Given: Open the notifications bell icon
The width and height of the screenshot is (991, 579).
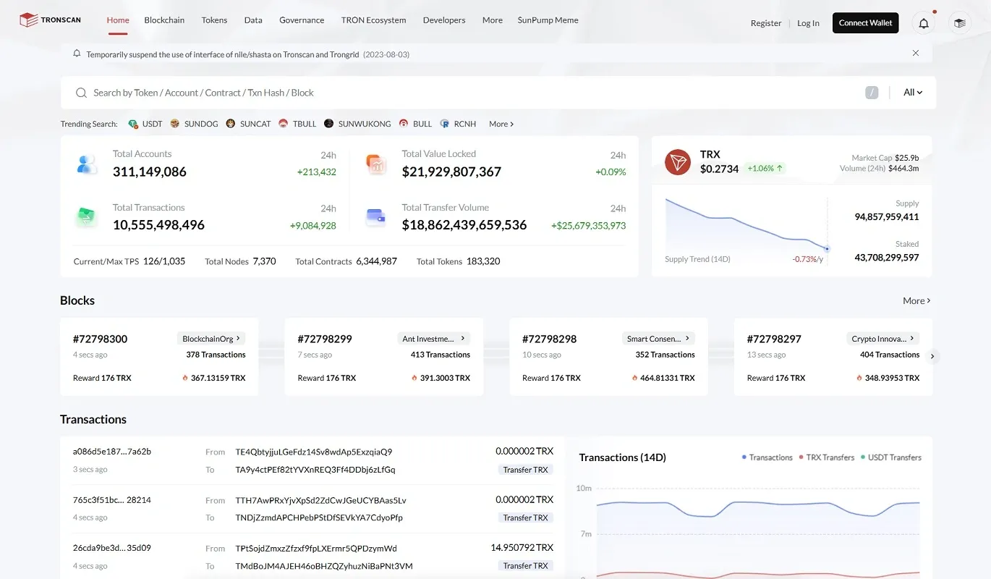Looking at the screenshot, I should click(924, 23).
